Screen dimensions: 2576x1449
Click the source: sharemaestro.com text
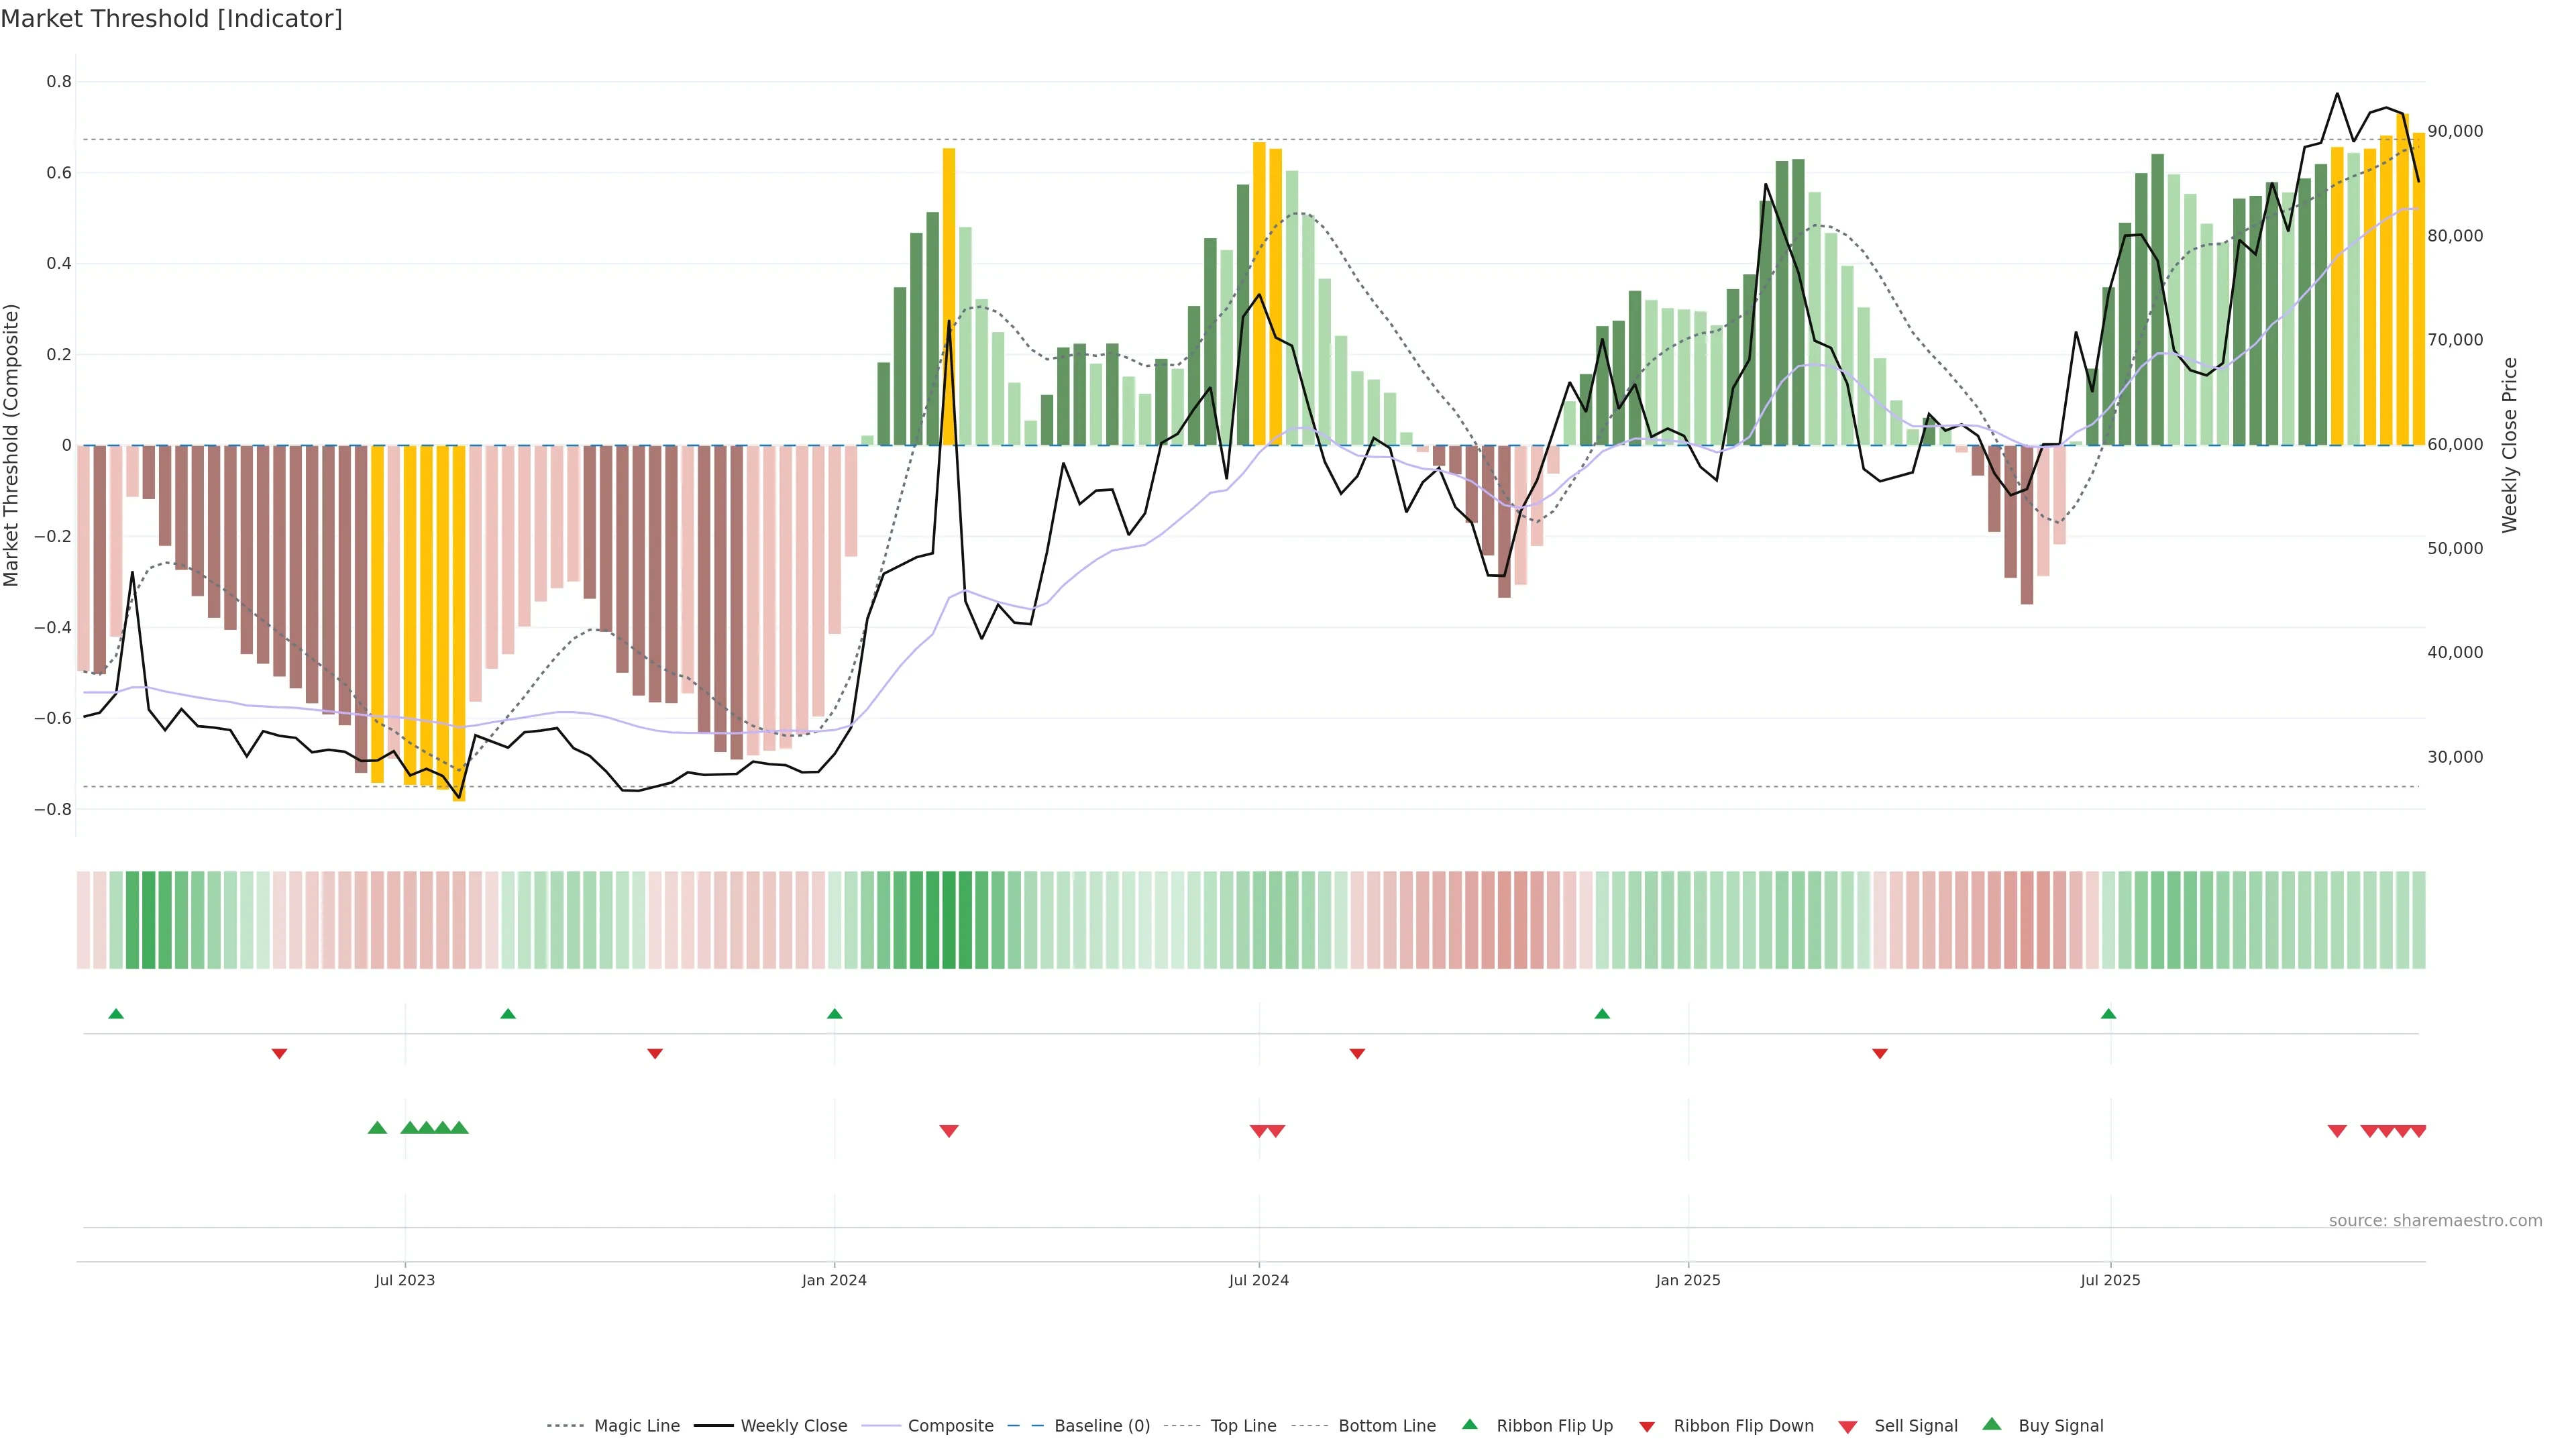click(x=2435, y=1220)
